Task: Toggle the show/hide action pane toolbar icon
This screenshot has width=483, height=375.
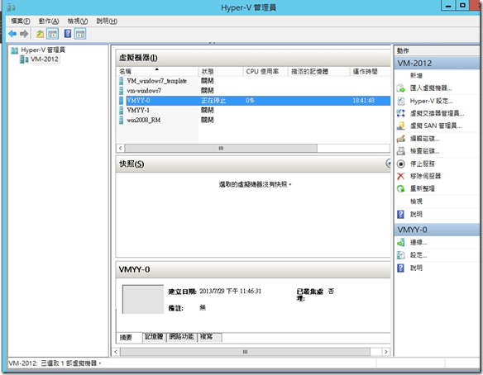Action: tap(80, 34)
